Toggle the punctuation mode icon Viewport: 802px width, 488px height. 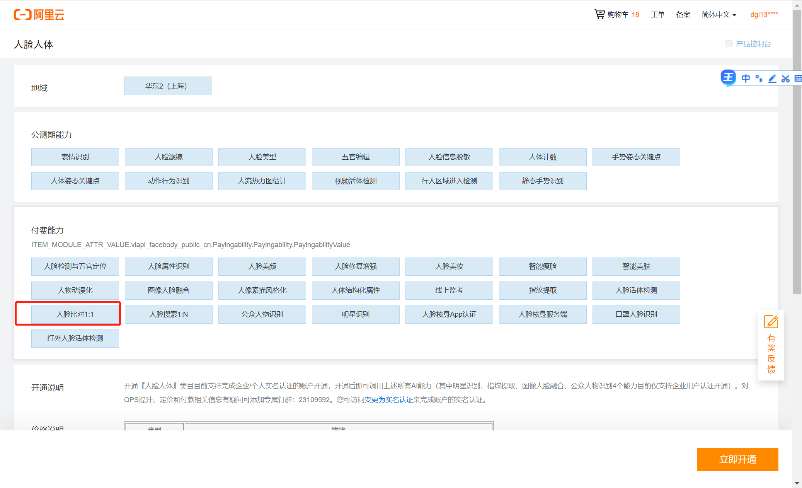point(759,78)
